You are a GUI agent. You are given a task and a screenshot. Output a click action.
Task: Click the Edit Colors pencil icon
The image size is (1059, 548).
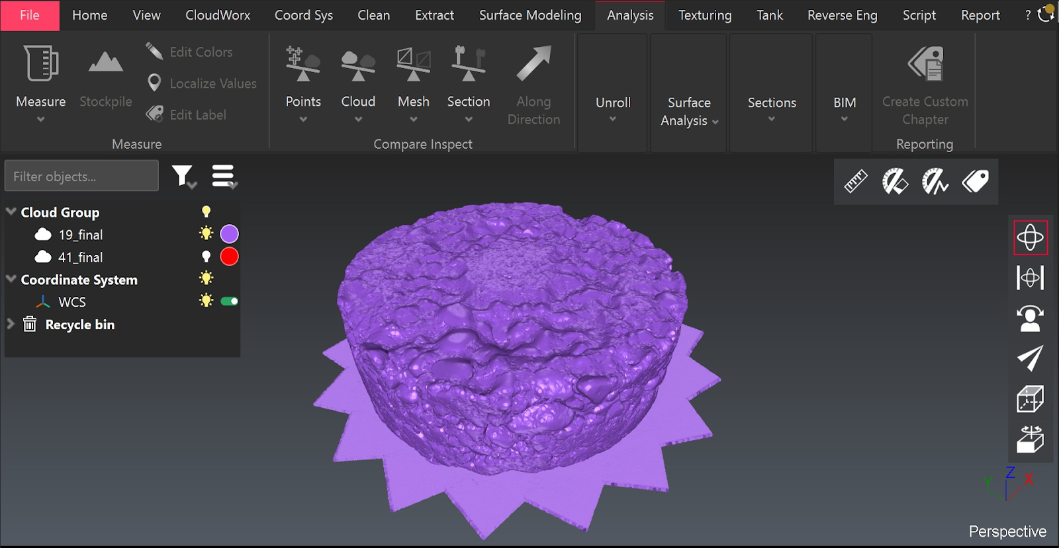(x=154, y=51)
